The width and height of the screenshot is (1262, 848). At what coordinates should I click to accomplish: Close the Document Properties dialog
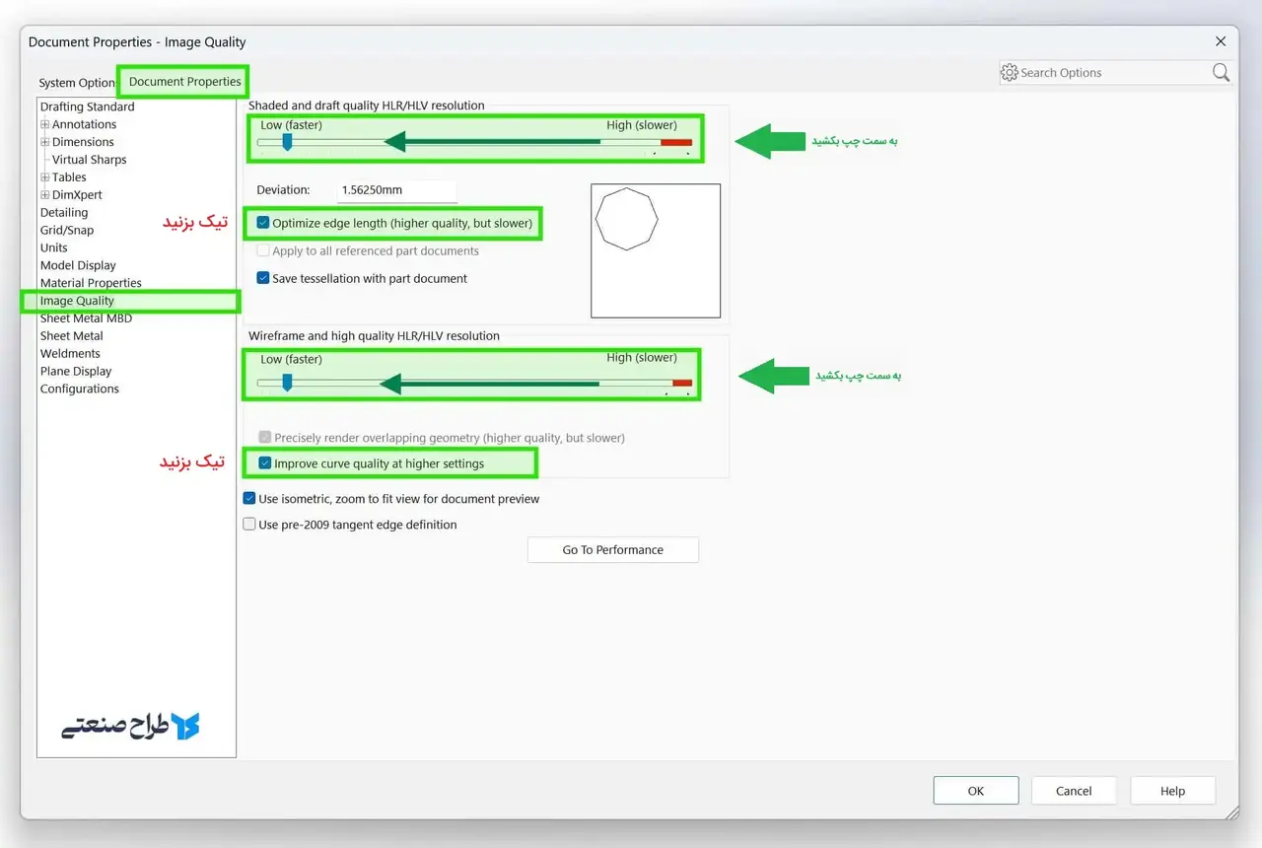1221,41
